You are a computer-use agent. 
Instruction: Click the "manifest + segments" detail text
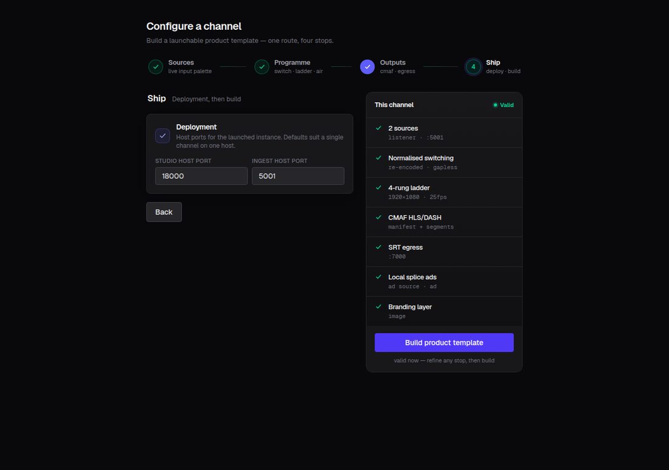(421, 227)
